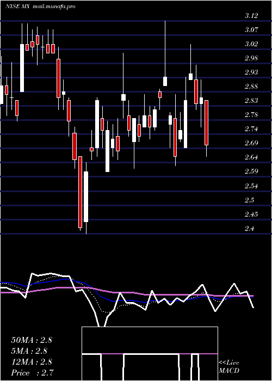Click the 2.88 price axis label
This screenshot has height=381, width=272.
(251, 87)
